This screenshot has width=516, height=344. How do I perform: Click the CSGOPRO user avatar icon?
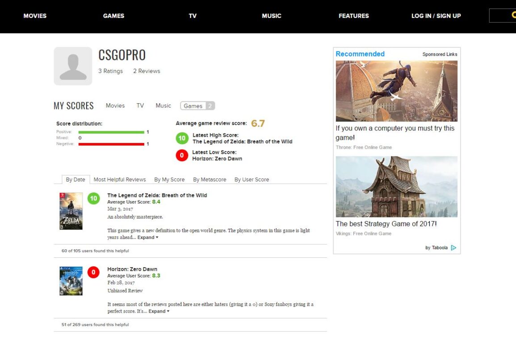pos(73,66)
